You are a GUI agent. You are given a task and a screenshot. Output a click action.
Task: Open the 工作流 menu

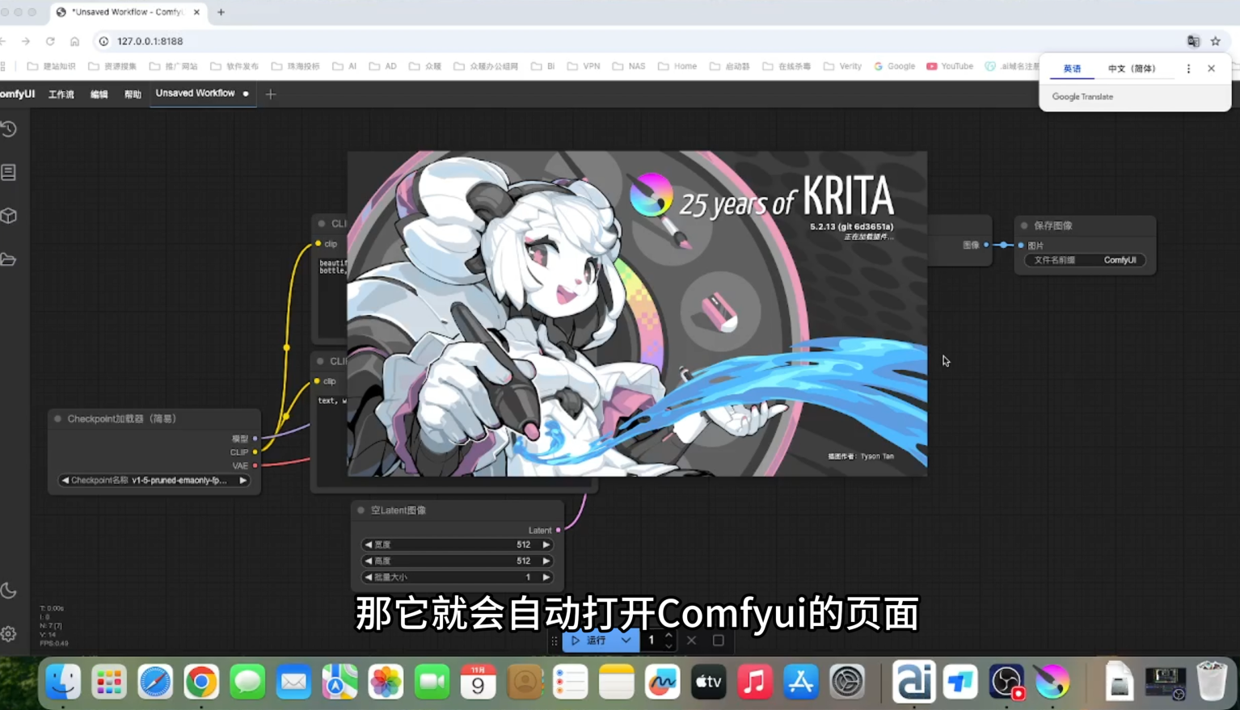coord(61,95)
